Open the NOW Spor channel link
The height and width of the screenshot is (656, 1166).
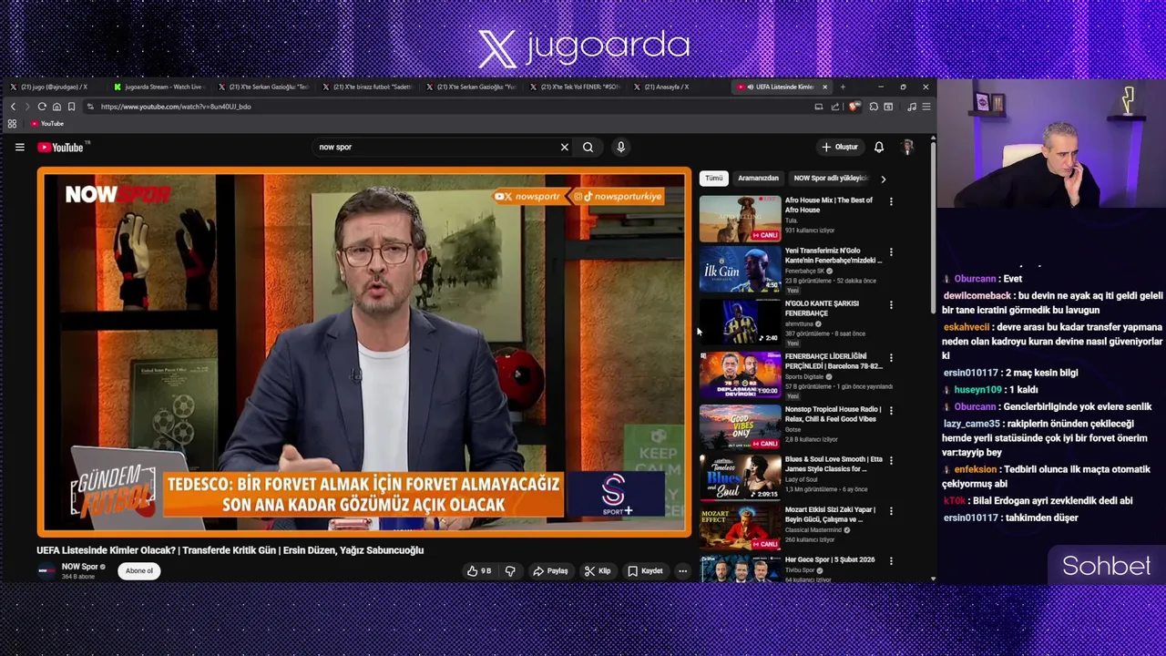coord(79,567)
